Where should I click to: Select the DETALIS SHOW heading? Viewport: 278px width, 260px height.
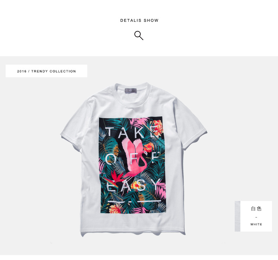point(139,20)
